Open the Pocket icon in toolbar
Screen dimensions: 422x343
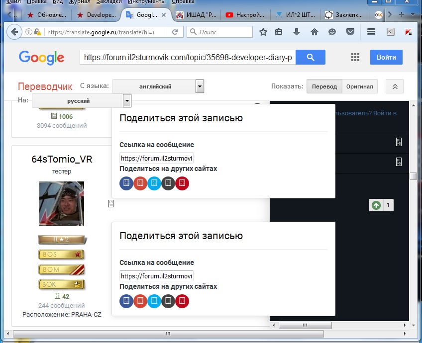click(350, 32)
